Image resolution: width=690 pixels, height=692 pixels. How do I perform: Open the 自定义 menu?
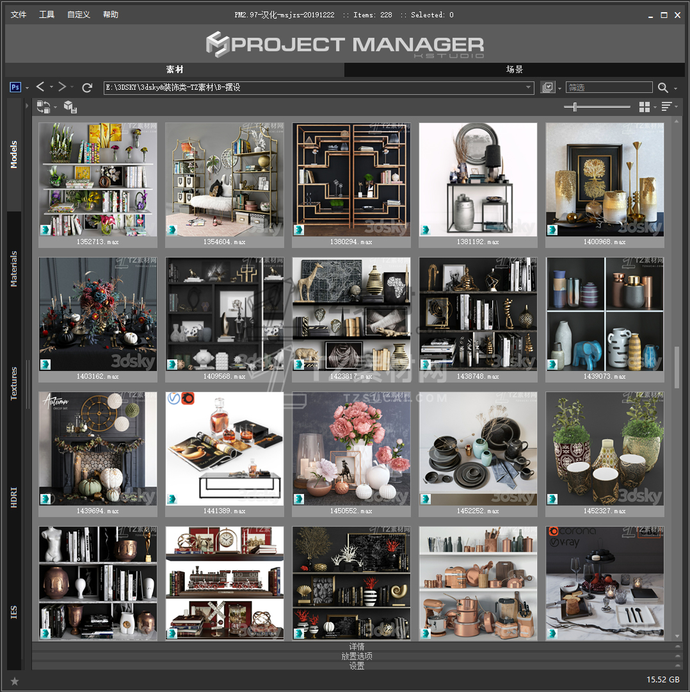(x=79, y=15)
